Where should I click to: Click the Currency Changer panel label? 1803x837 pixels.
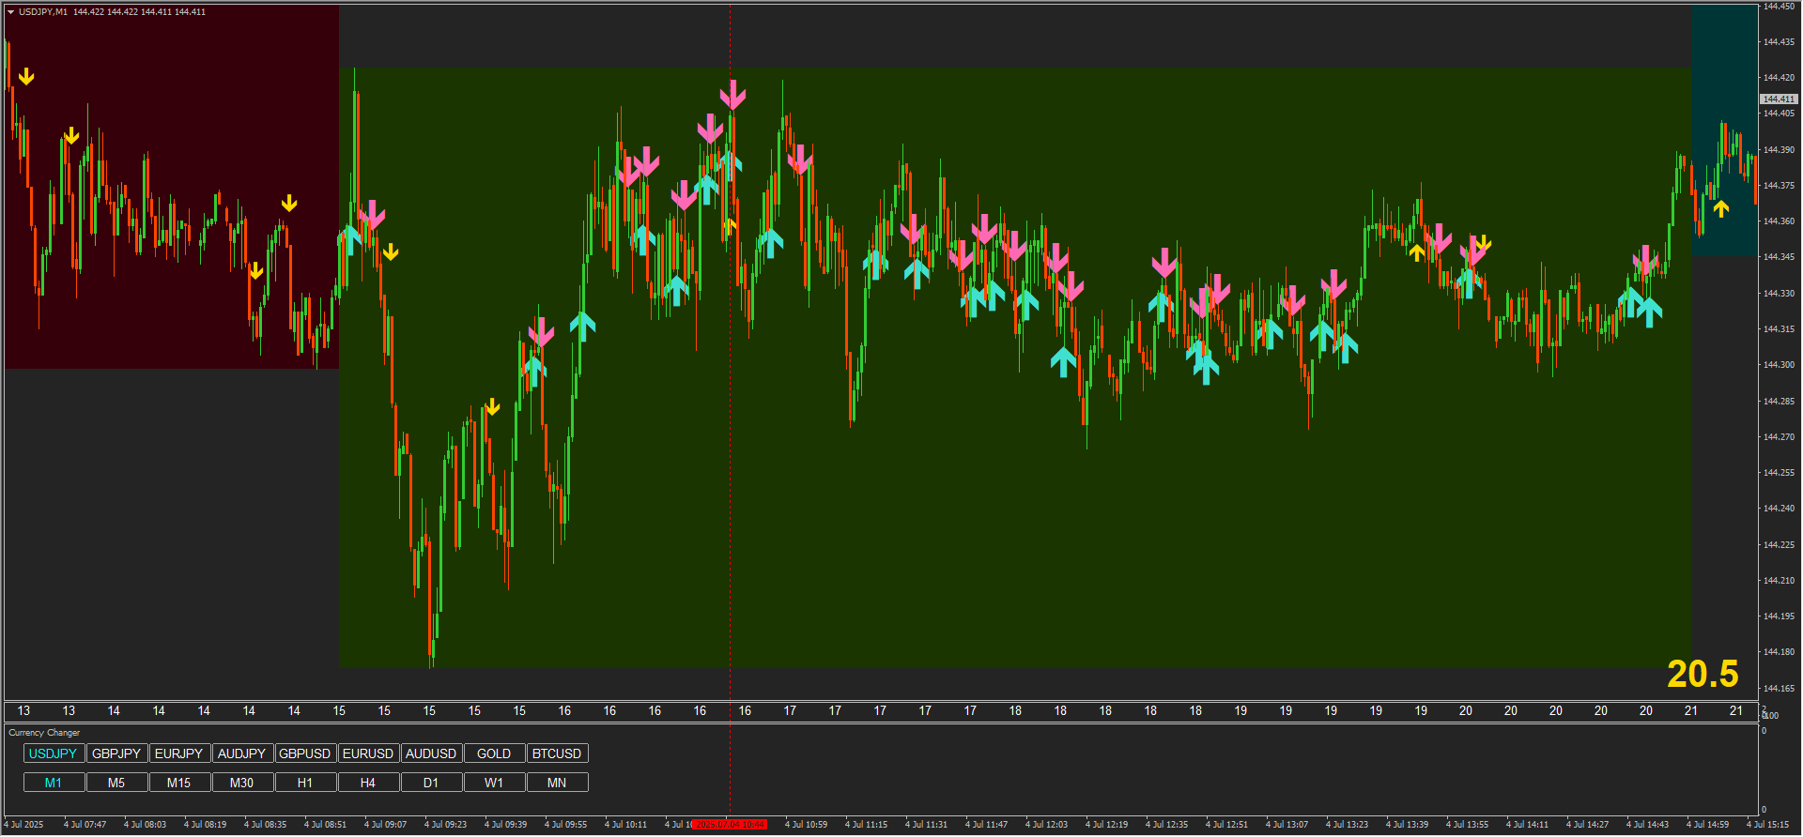[x=44, y=733]
